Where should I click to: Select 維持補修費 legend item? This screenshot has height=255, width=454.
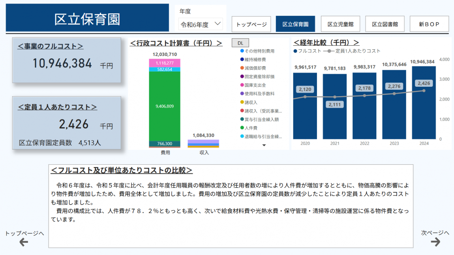pos(255,60)
